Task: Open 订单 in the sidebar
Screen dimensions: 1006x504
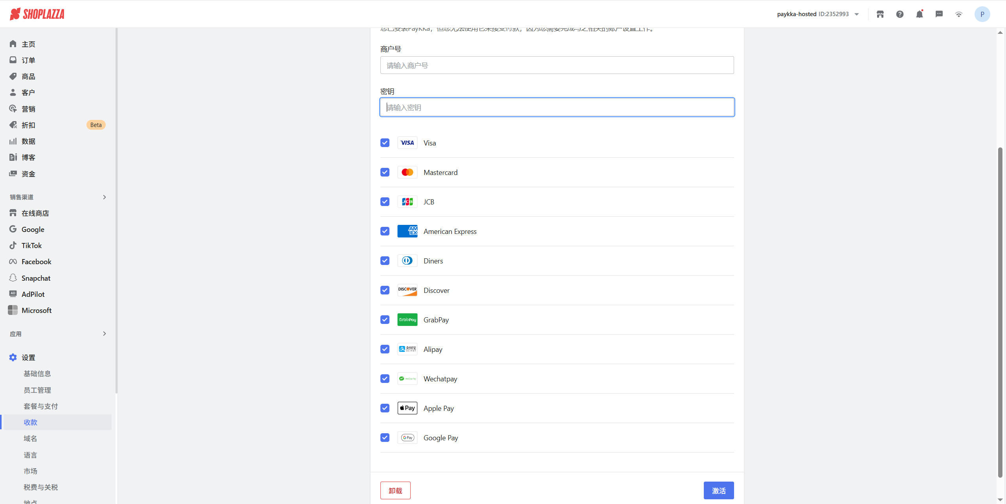Action: [x=28, y=60]
